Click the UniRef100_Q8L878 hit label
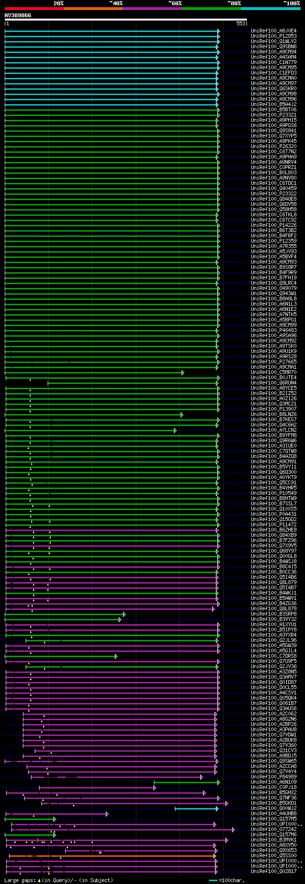The height and width of the screenshot is (884, 305). pos(274,609)
